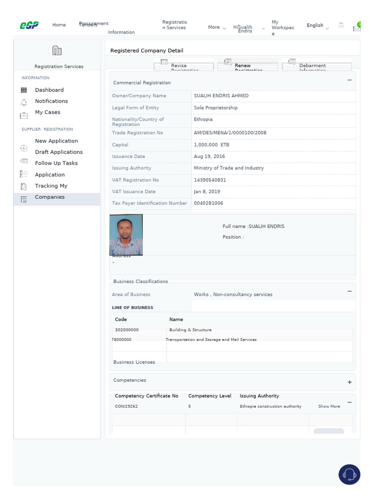Open the mail inbox icon in header
The image size is (373, 498).
click(357, 28)
